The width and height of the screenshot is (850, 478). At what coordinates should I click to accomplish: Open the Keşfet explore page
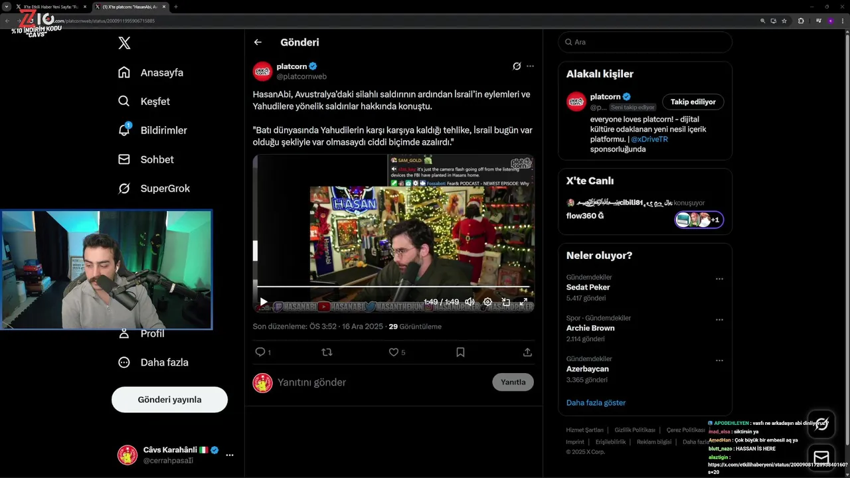tap(144, 102)
